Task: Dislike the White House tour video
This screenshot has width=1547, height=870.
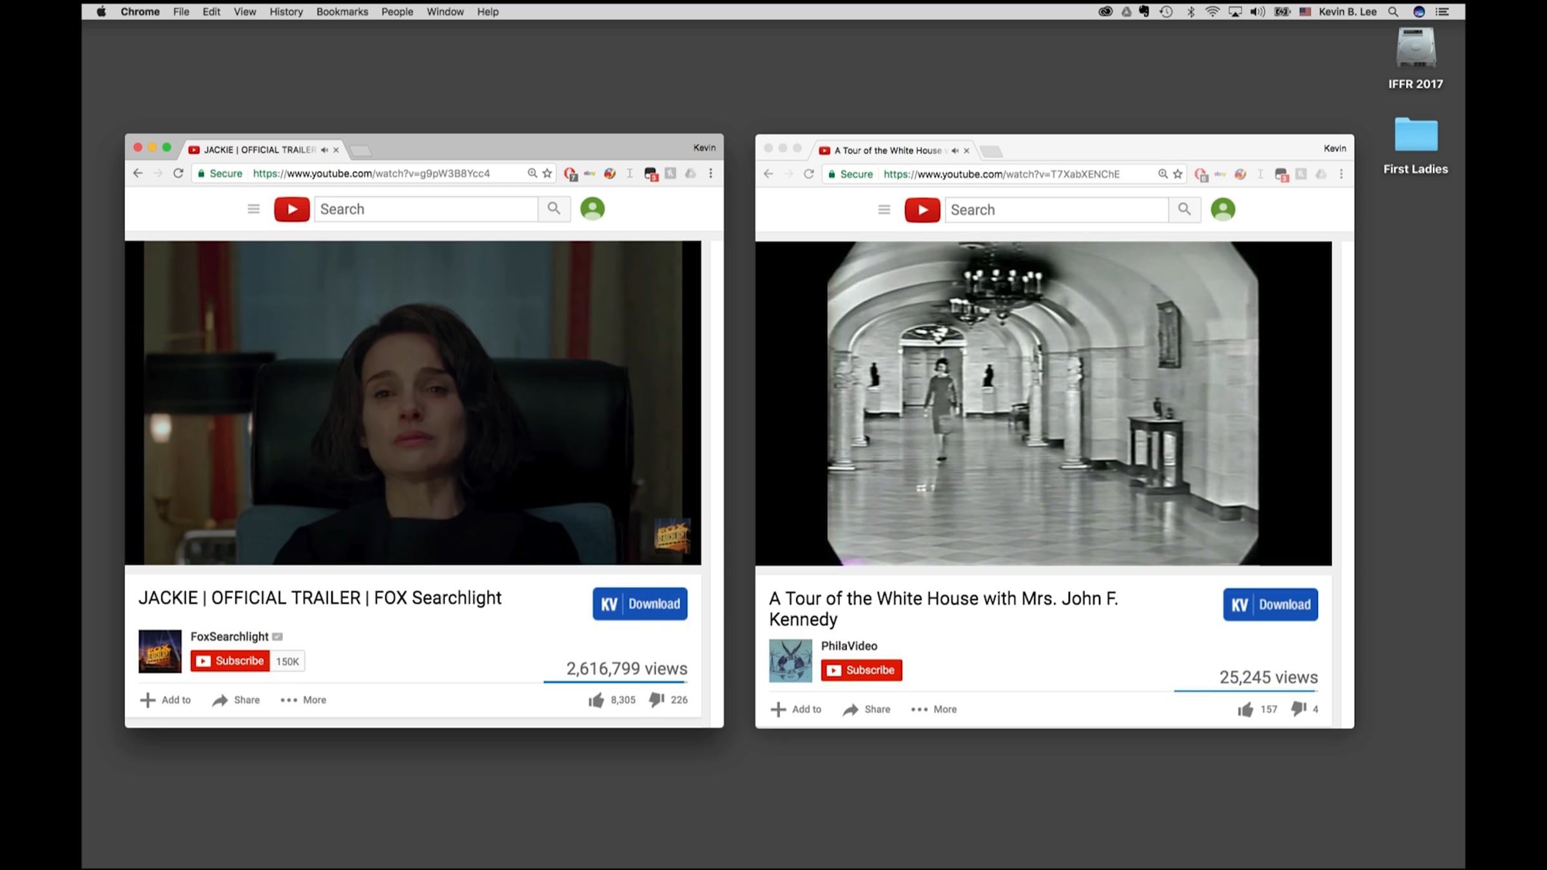Action: pyautogui.click(x=1298, y=710)
